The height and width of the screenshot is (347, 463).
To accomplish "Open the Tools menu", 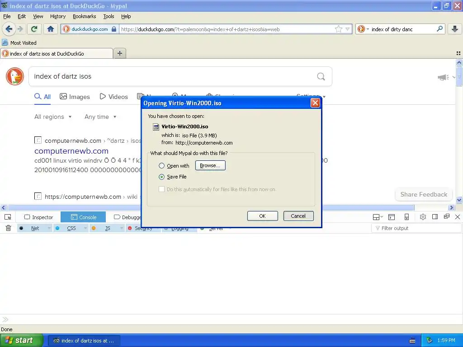I will [x=109, y=16].
